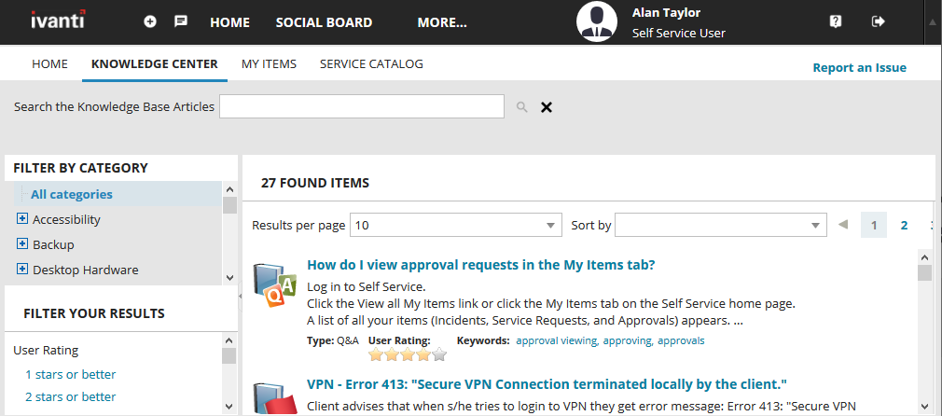Screen dimensions: 942x416
Task: Clear search with the X icon
Action: [547, 107]
